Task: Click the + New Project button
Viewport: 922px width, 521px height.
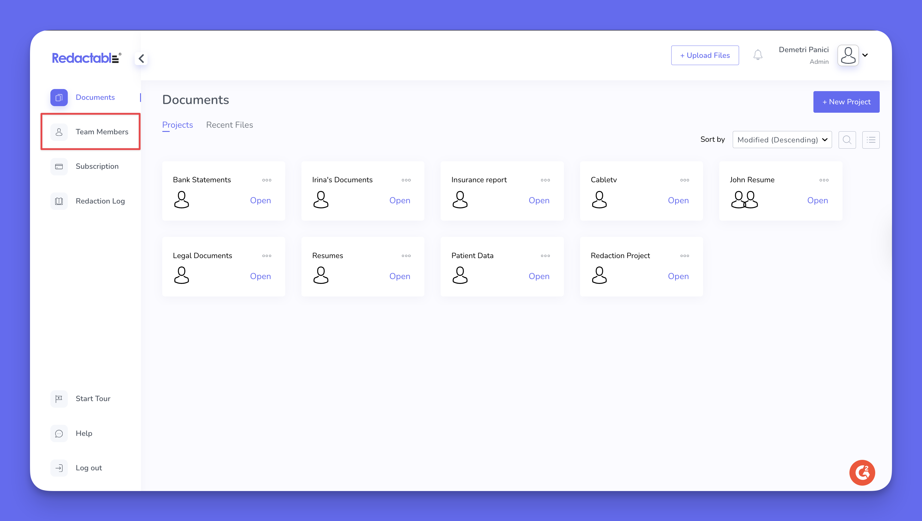Action: 846,102
